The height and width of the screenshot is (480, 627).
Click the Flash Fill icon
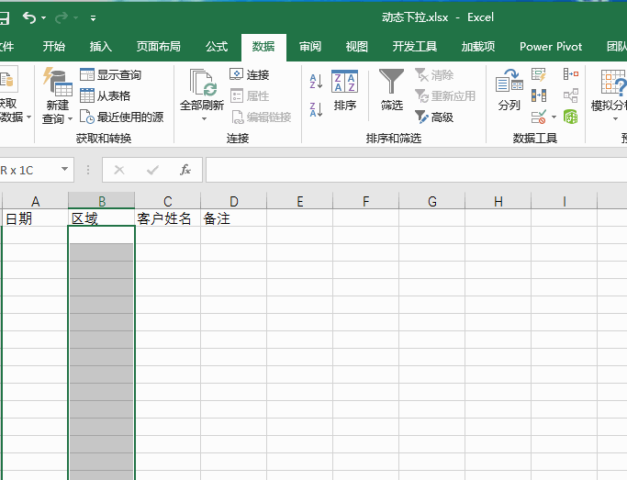tap(539, 74)
